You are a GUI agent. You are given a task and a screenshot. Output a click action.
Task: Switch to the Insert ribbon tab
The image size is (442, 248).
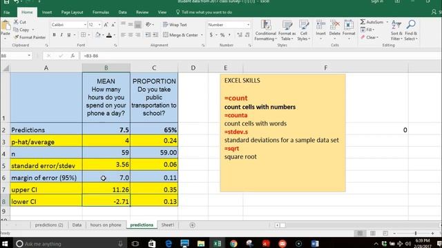(x=47, y=12)
